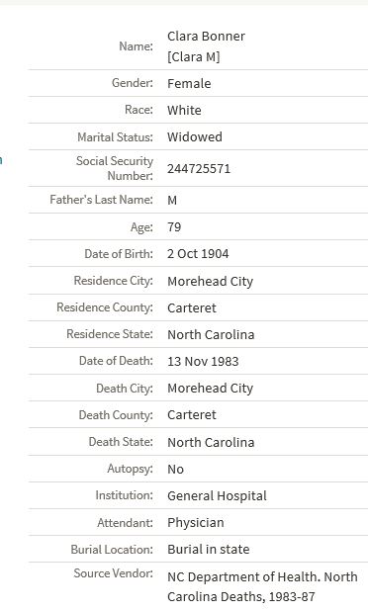Click the Date of Death 13 Nov 1983
This screenshot has width=368, height=612.
(203, 362)
